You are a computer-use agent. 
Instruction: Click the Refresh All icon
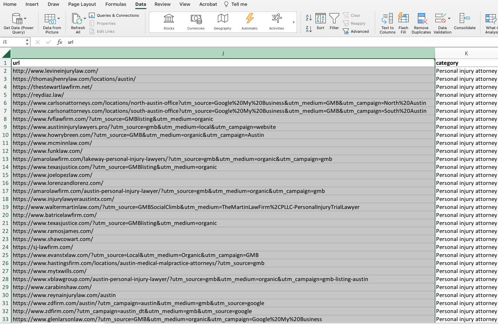tap(77, 19)
